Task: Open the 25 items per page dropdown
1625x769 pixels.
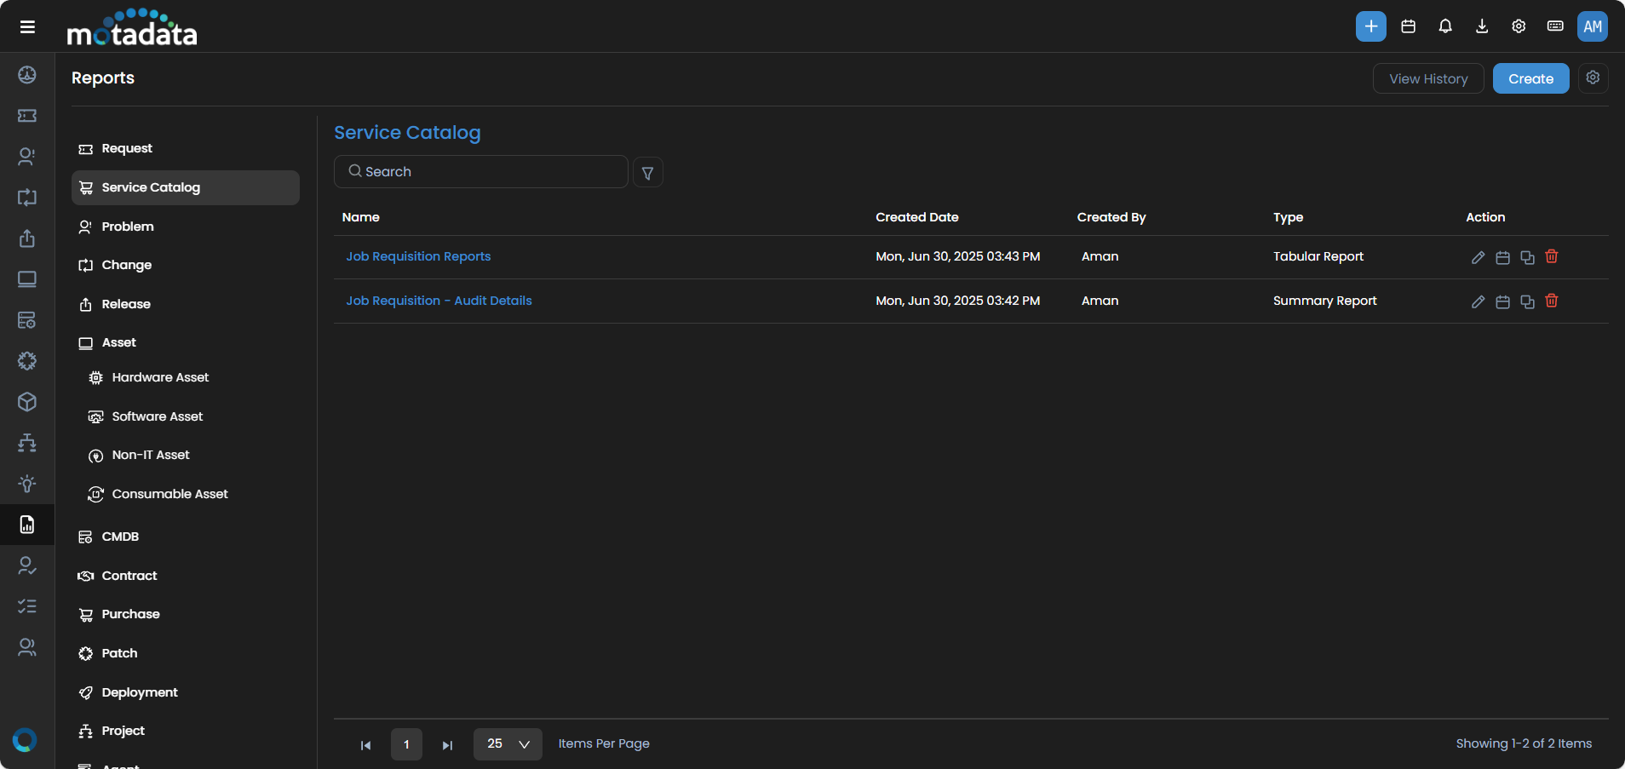Action: tap(508, 744)
